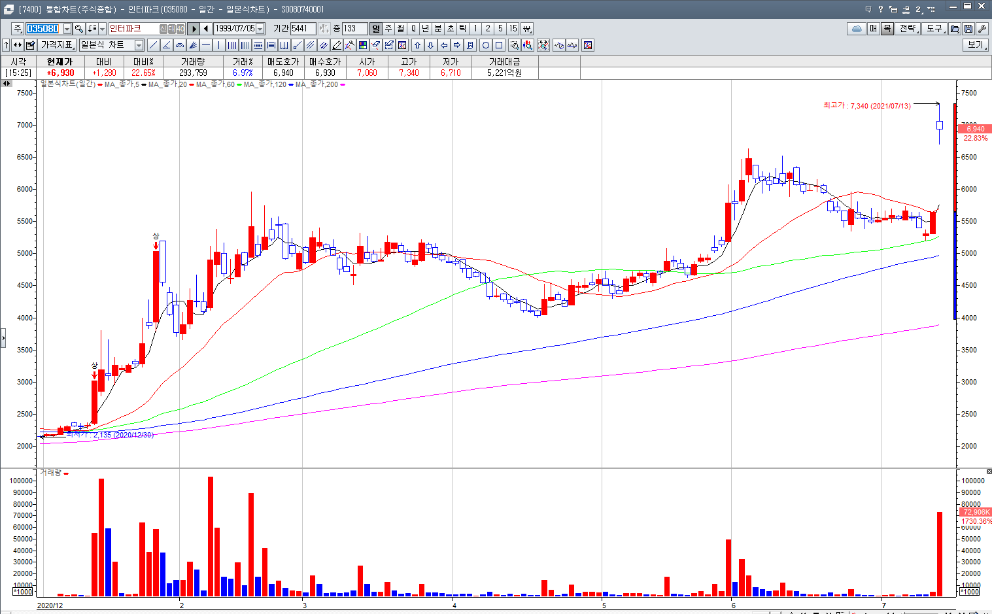
Task: Select the horizontal line tool
Action: pos(206,45)
